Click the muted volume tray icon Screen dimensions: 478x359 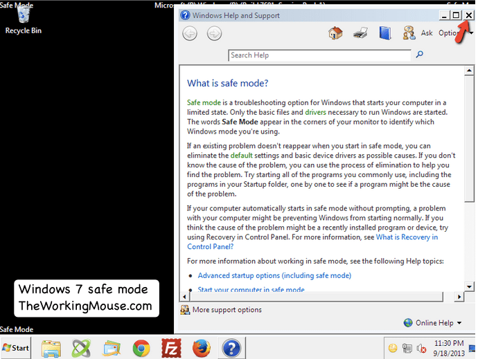[421, 349]
